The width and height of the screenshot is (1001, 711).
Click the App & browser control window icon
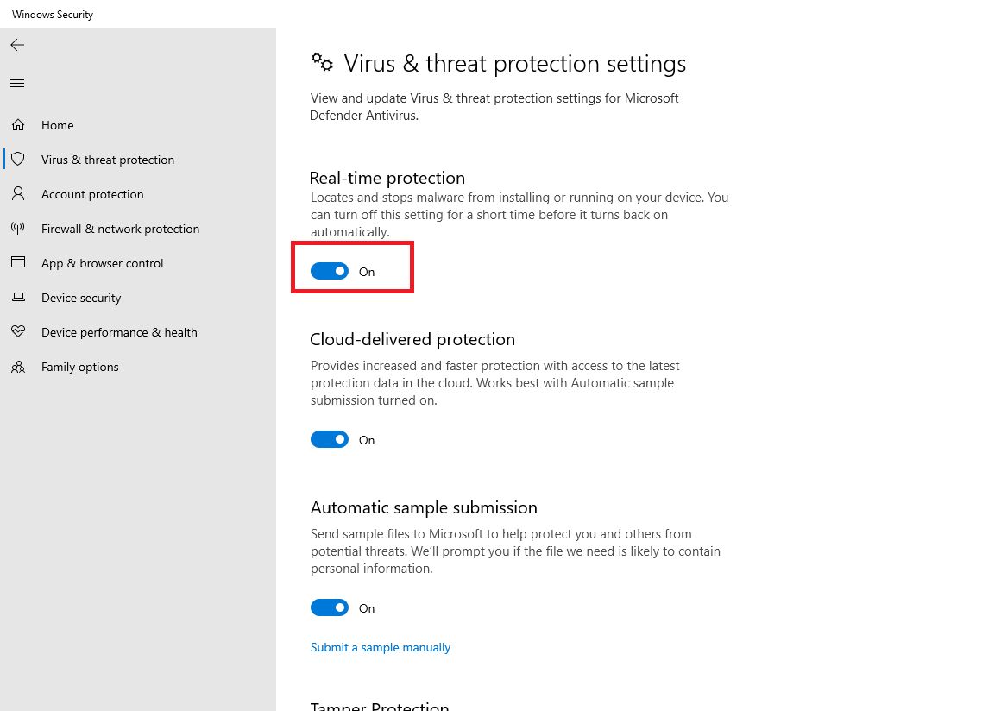click(18, 262)
